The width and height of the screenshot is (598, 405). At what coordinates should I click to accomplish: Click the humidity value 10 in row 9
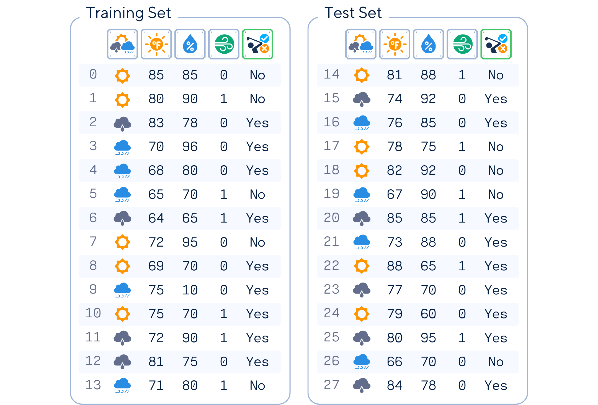tap(190, 290)
